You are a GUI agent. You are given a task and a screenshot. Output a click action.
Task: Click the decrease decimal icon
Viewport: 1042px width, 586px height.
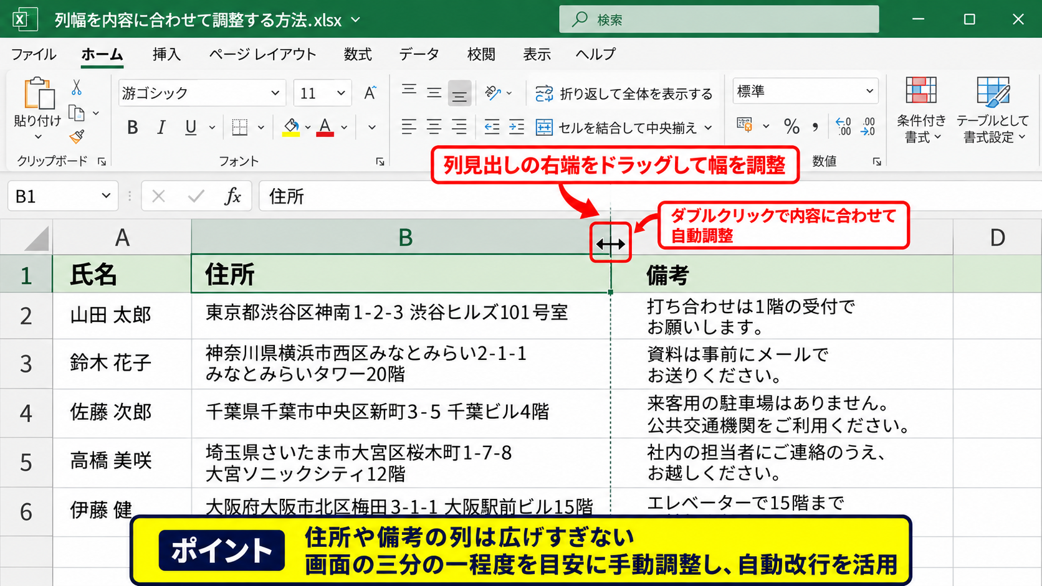(x=868, y=126)
